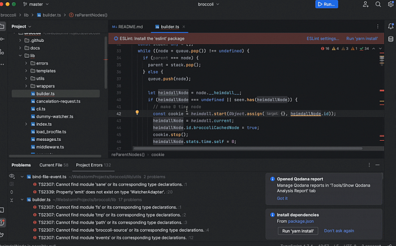Open the search everywhere magnifier icon
Image resolution: width=396 pixels, height=246 pixels.
[x=378, y=5]
